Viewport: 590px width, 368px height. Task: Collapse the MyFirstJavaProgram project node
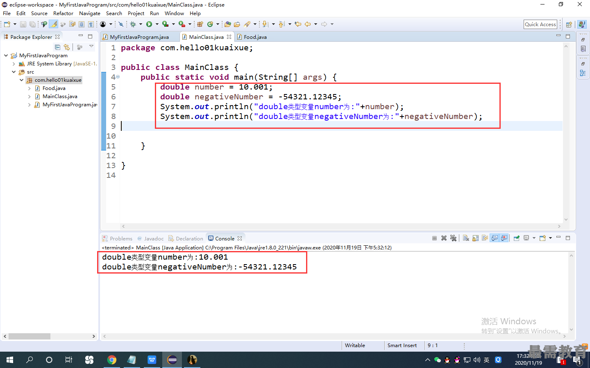tap(6, 55)
